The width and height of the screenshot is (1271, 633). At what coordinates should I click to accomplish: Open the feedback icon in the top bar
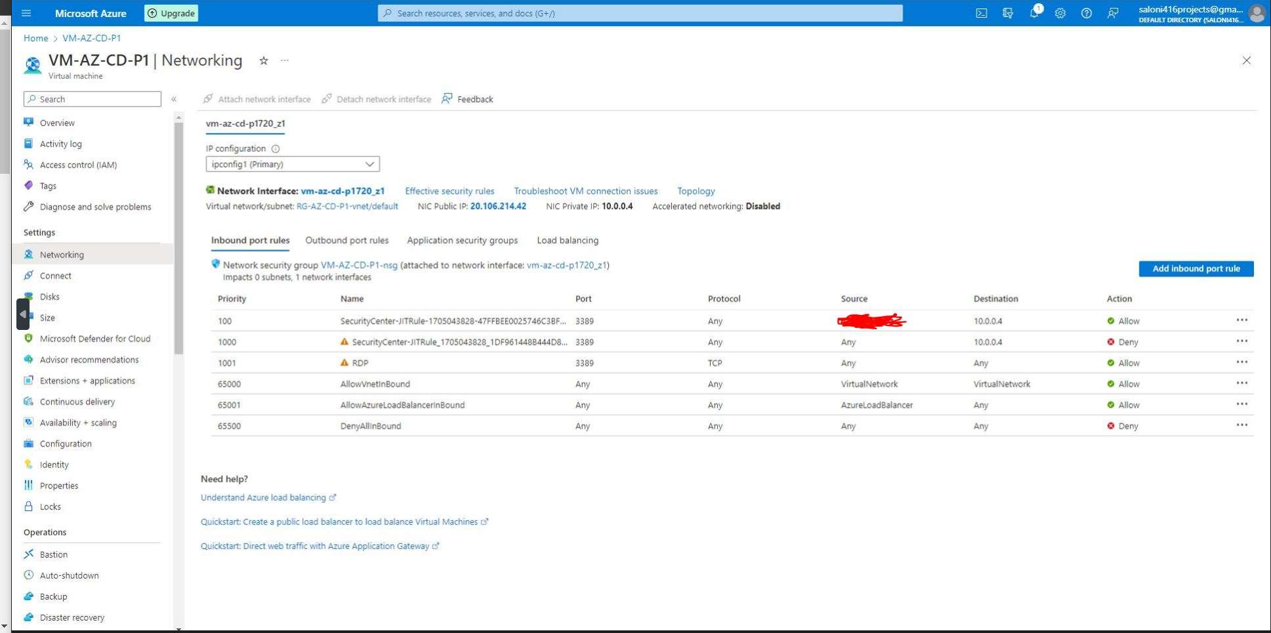tap(1113, 13)
